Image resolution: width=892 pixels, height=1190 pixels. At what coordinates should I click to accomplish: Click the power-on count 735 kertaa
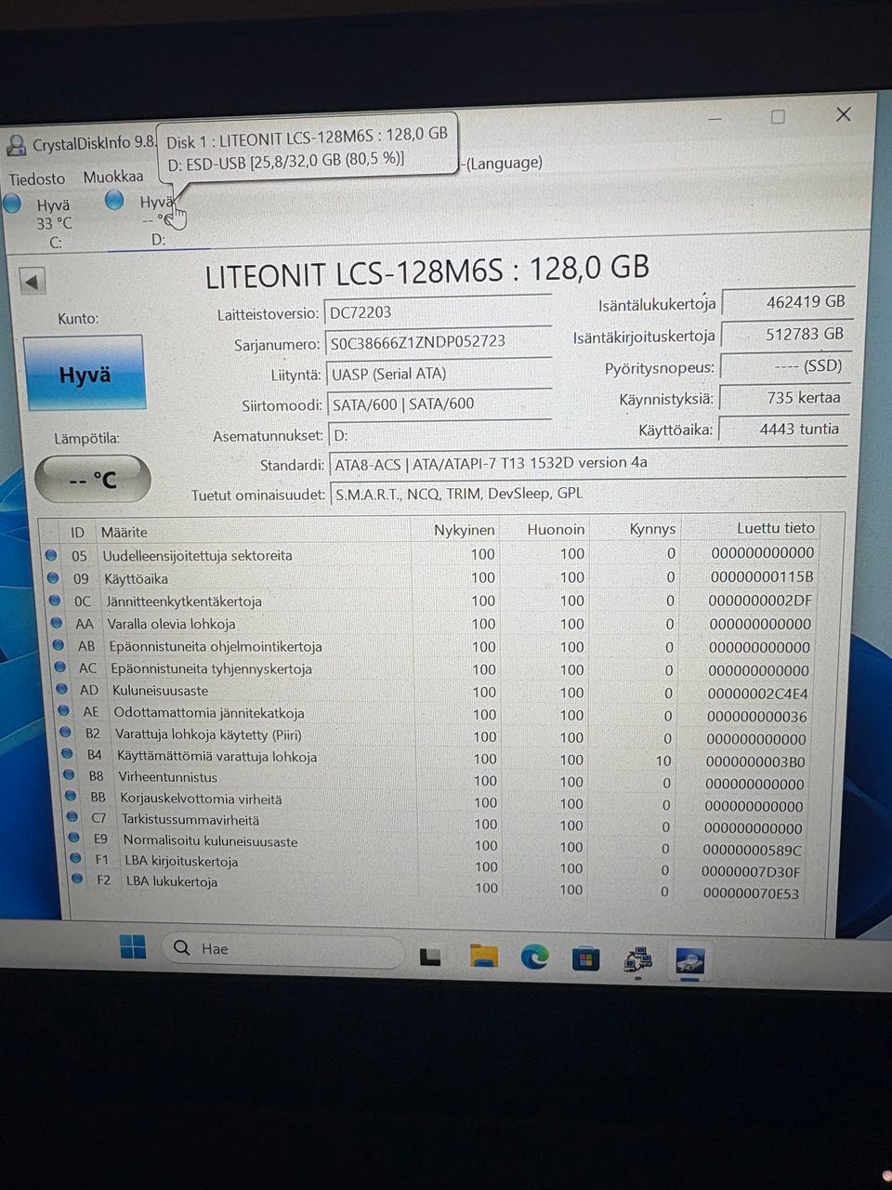pyautogui.click(x=784, y=398)
